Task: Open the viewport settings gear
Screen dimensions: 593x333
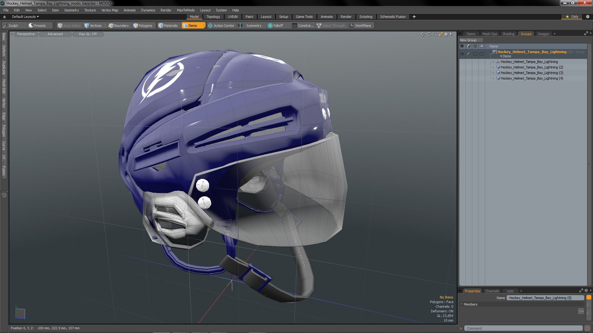Action: [446, 34]
